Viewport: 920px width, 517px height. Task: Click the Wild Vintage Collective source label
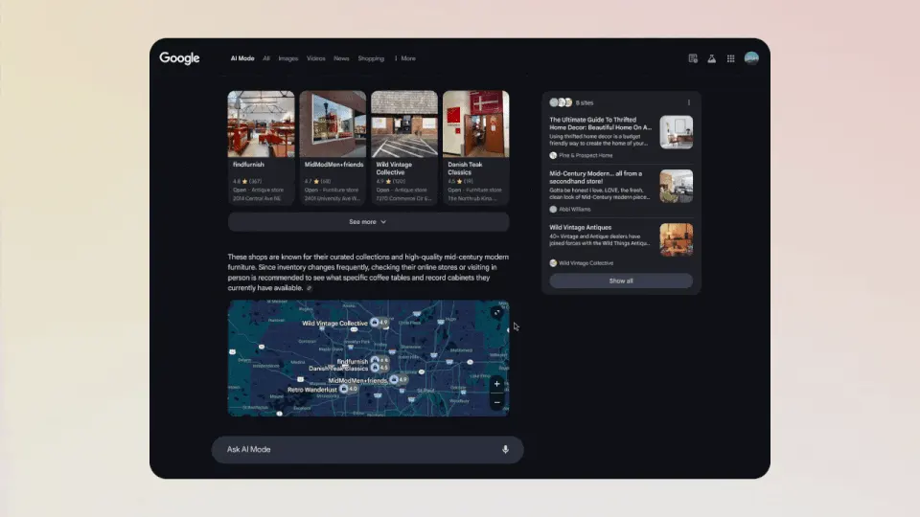tap(586, 263)
